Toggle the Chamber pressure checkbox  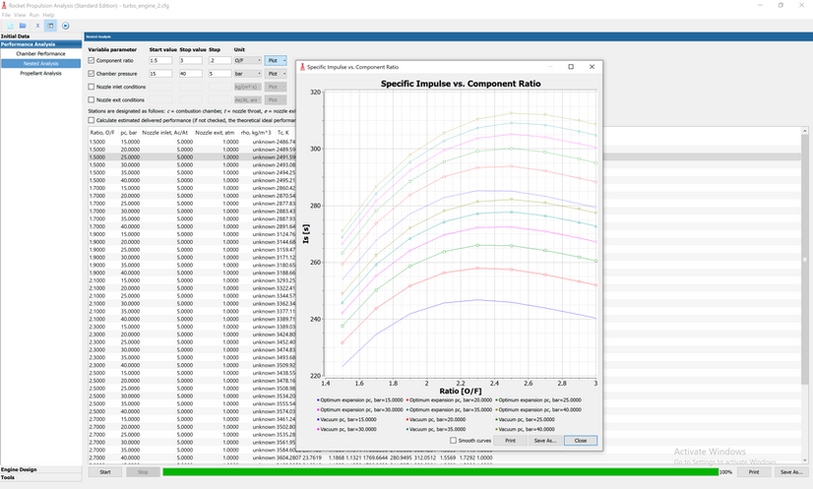(92, 73)
